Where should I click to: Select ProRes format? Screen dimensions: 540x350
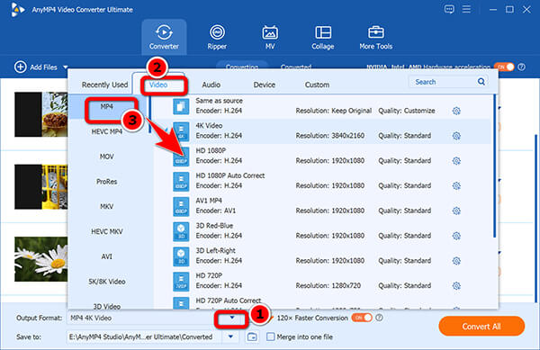point(107,182)
